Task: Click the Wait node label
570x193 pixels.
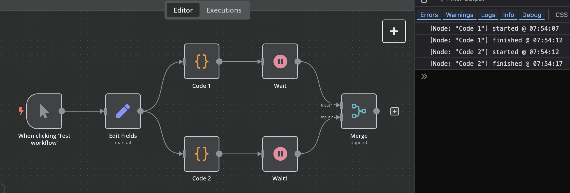Action: (x=280, y=86)
